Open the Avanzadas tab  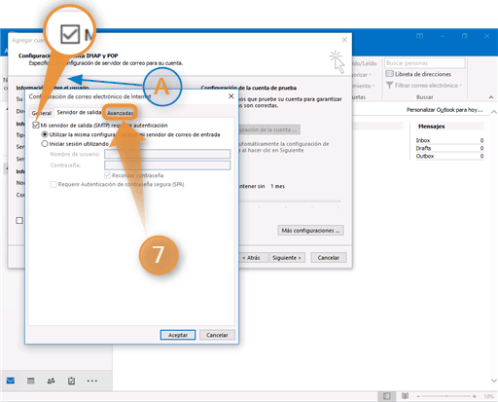click(121, 113)
